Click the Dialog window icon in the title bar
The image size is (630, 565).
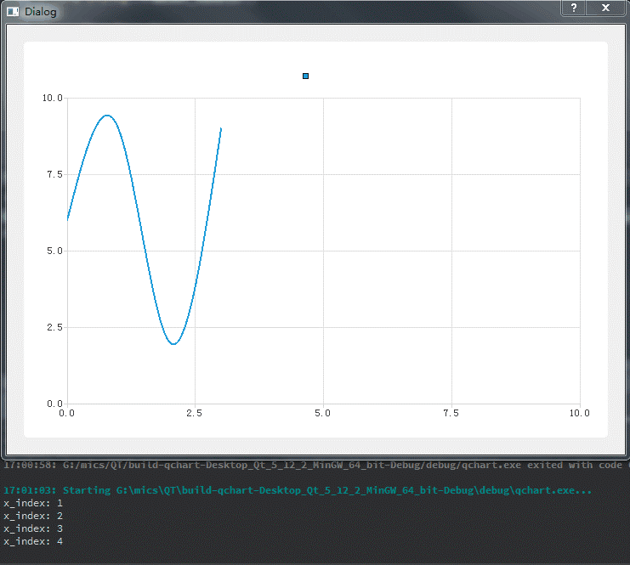13,12
